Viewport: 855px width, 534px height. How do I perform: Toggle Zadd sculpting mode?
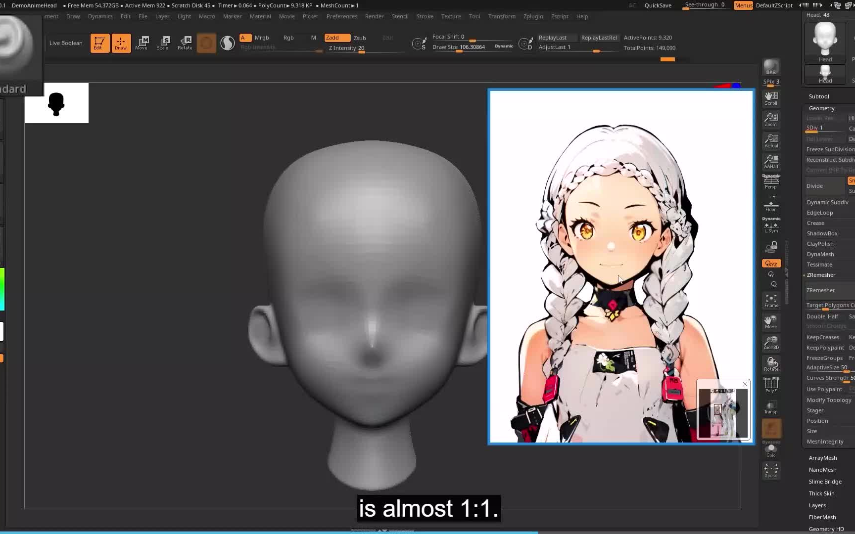[x=337, y=37]
